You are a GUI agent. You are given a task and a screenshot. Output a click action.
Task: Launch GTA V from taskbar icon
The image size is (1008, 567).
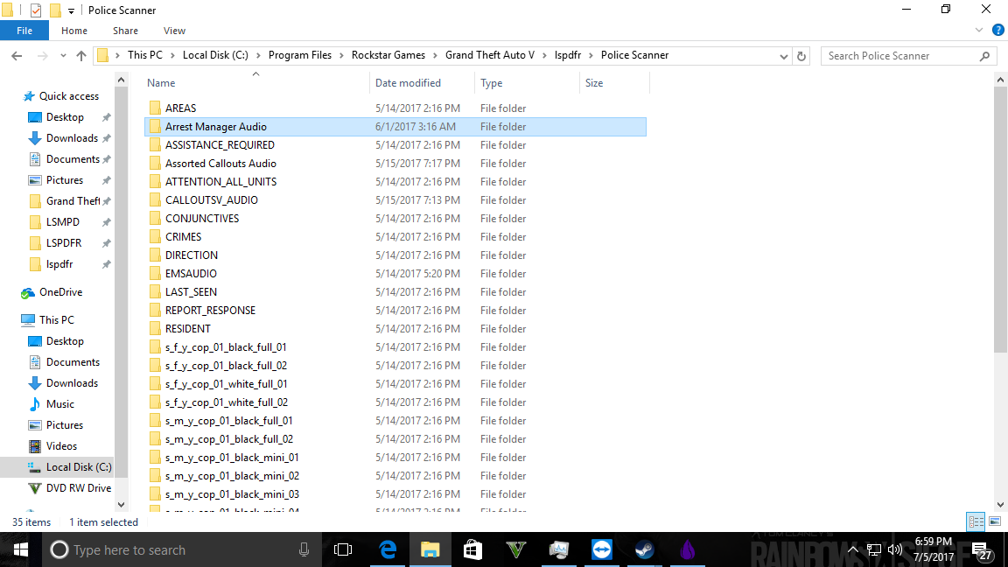coord(515,549)
